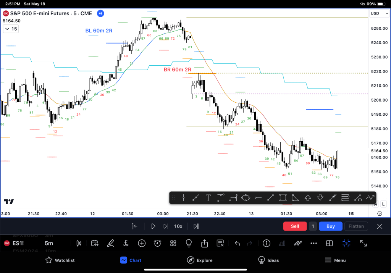Pick the rectangle shape drawing tool
Screen dimensions: 391x273
pyautogui.click(x=283, y=198)
